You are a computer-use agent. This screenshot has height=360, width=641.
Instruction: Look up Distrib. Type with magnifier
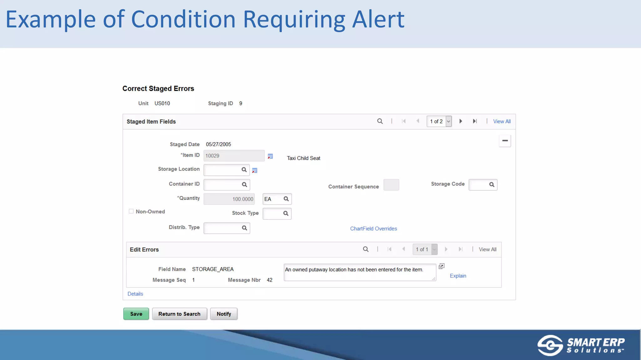tap(244, 228)
